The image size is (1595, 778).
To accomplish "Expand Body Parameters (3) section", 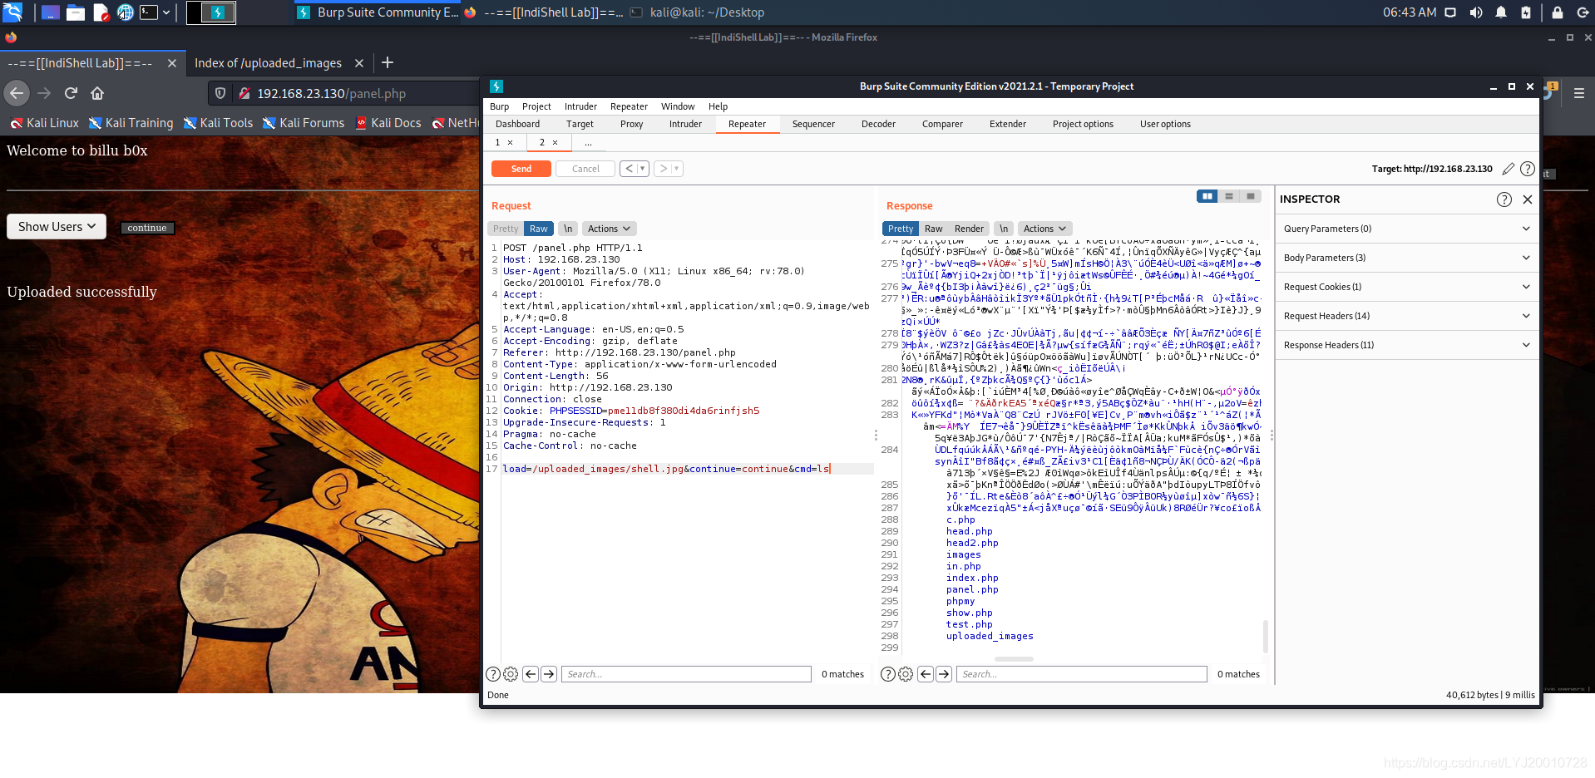I will [x=1406, y=258].
